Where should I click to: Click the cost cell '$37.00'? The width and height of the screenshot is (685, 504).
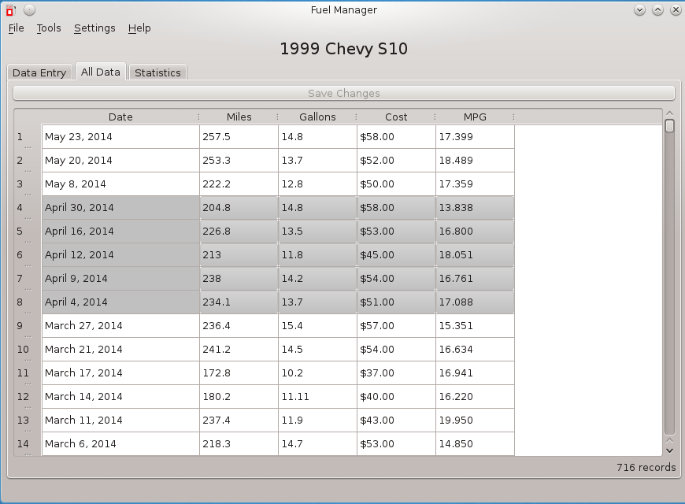[396, 372]
